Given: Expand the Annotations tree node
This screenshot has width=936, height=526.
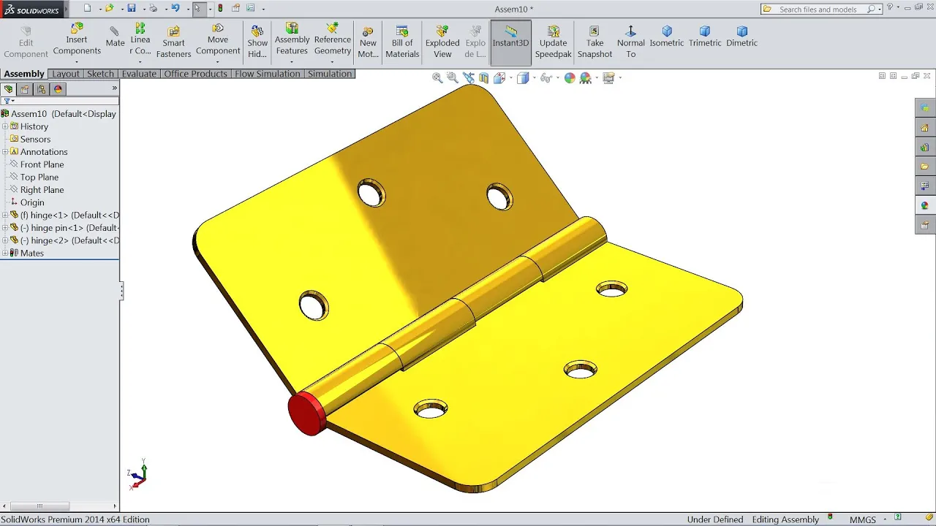Looking at the screenshot, I should click(x=5, y=152).
